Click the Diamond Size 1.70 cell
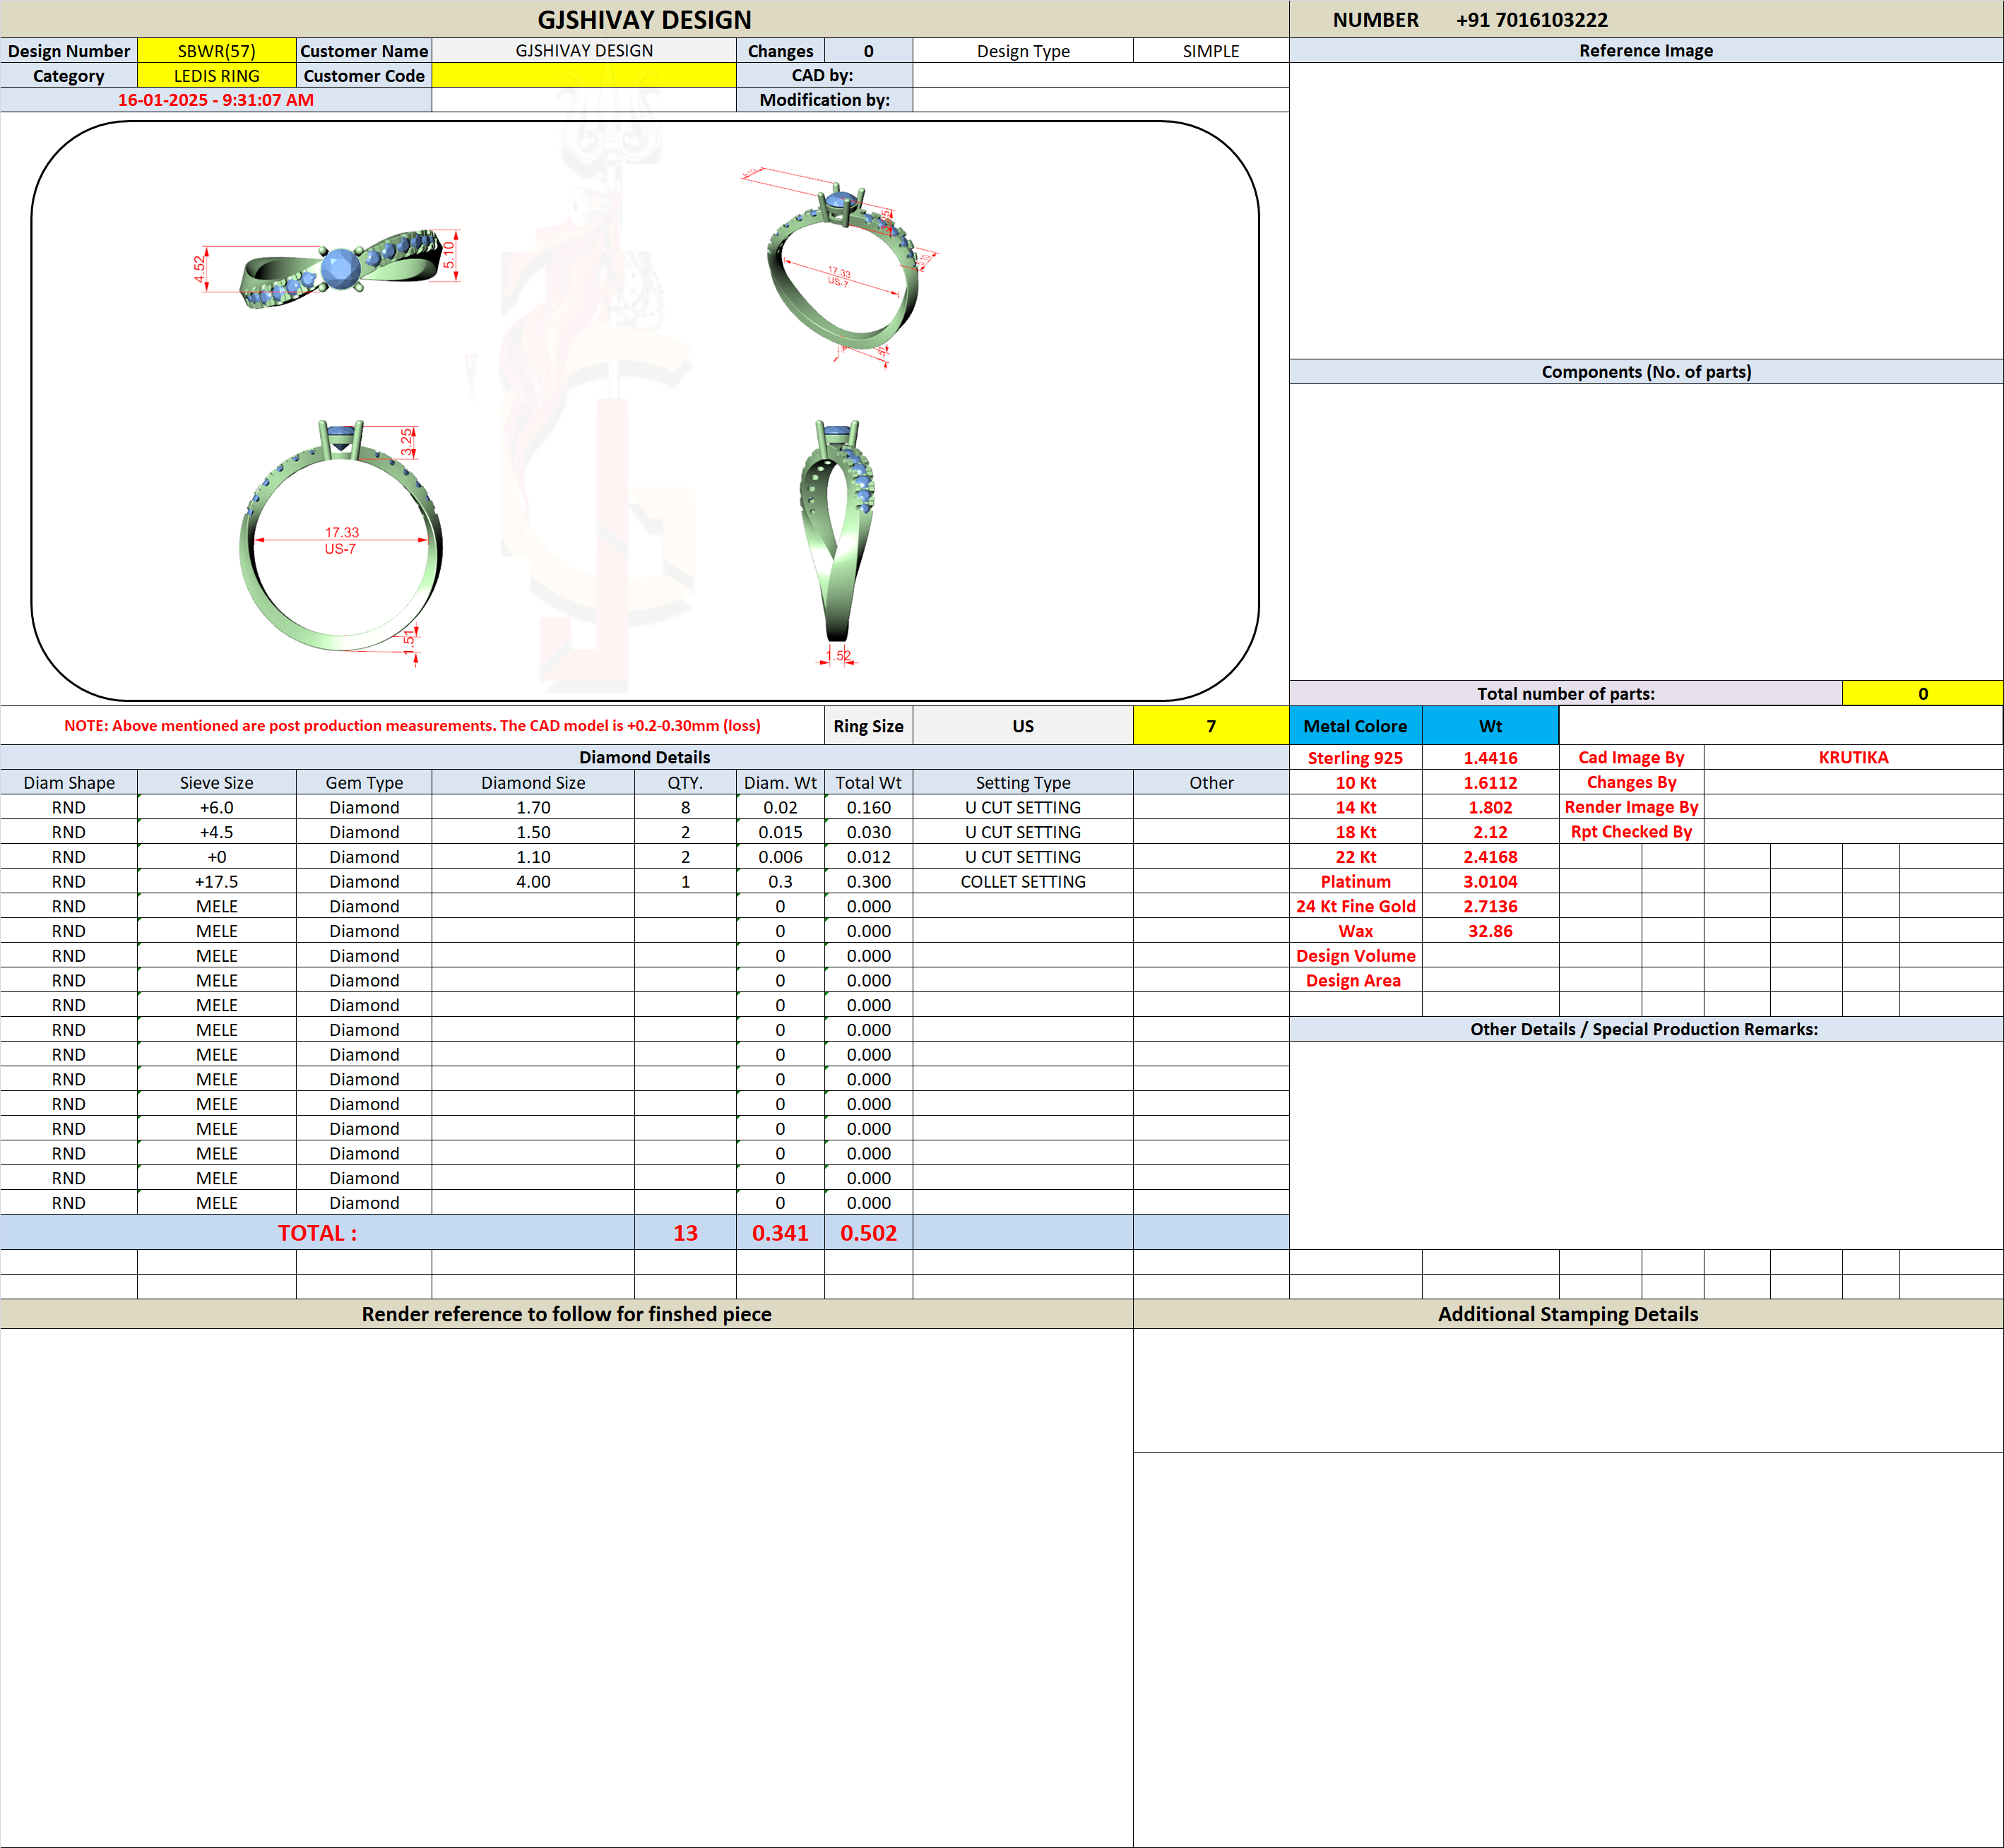This screenshot has height=1848, width=2004. (533, 808)
